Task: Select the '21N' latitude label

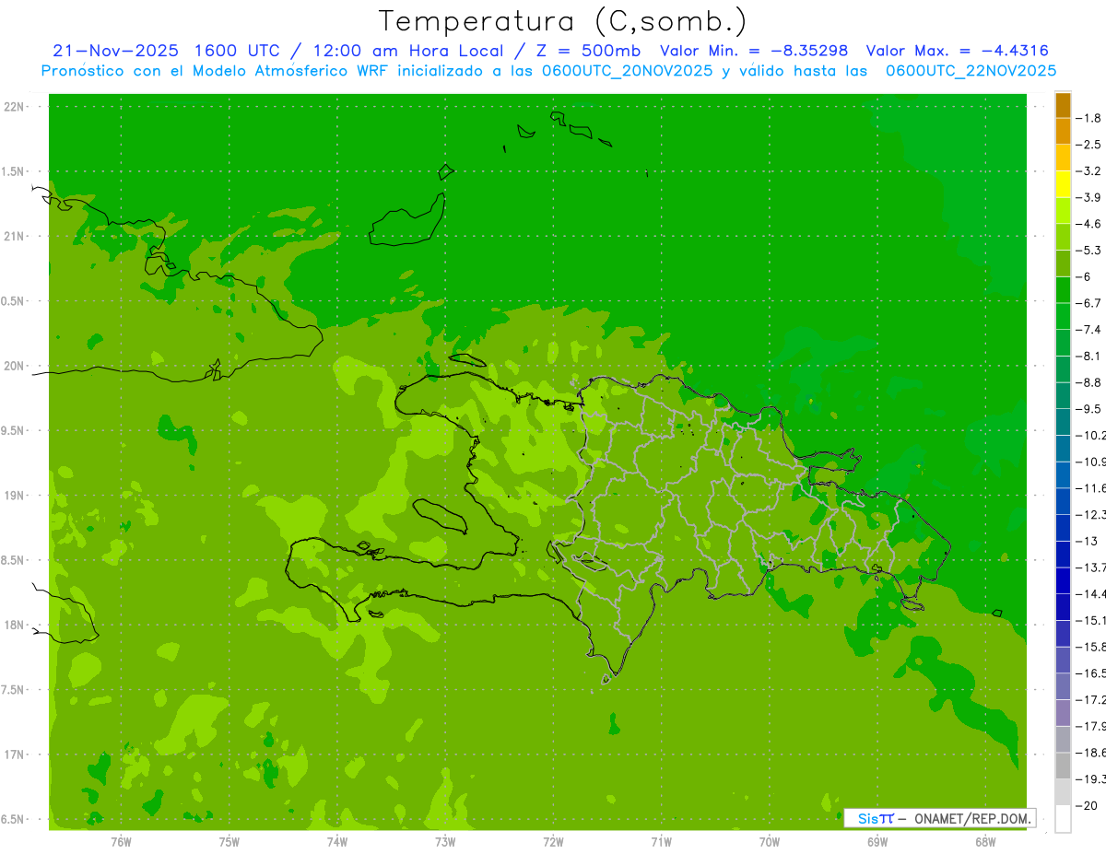Action: point(13,236)
